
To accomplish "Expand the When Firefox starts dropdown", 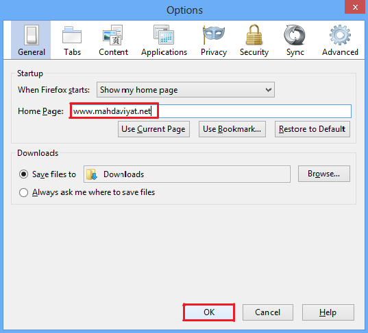I will pos(186,89).
